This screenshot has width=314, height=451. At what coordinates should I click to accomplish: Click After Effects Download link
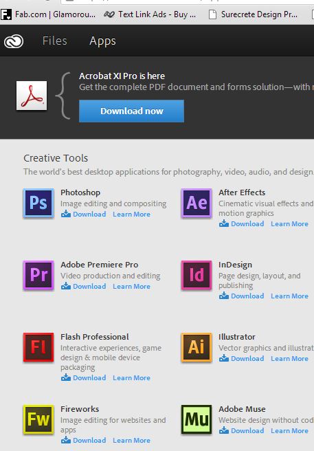click(x=247, y=223)
